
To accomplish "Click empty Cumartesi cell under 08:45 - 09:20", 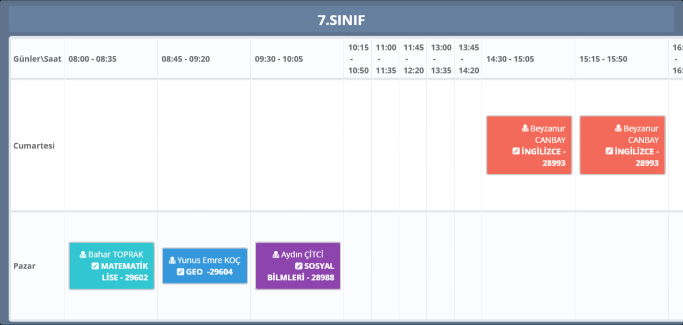I will tap(204, 146).
